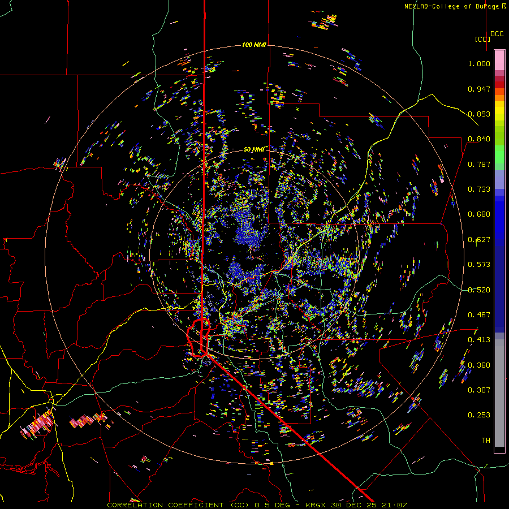Click the DCC label above the color scale
This screenshot has width=509, height=509.
coord(497,33)
